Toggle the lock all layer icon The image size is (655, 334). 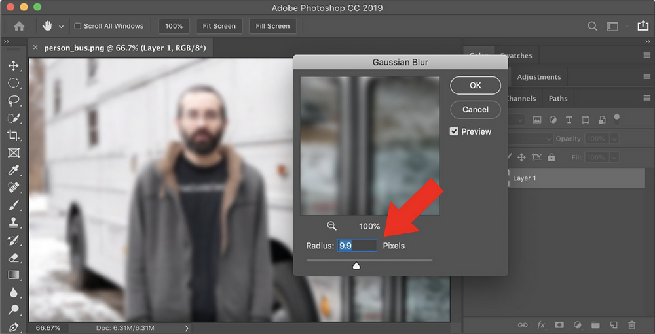pos(551,158)
